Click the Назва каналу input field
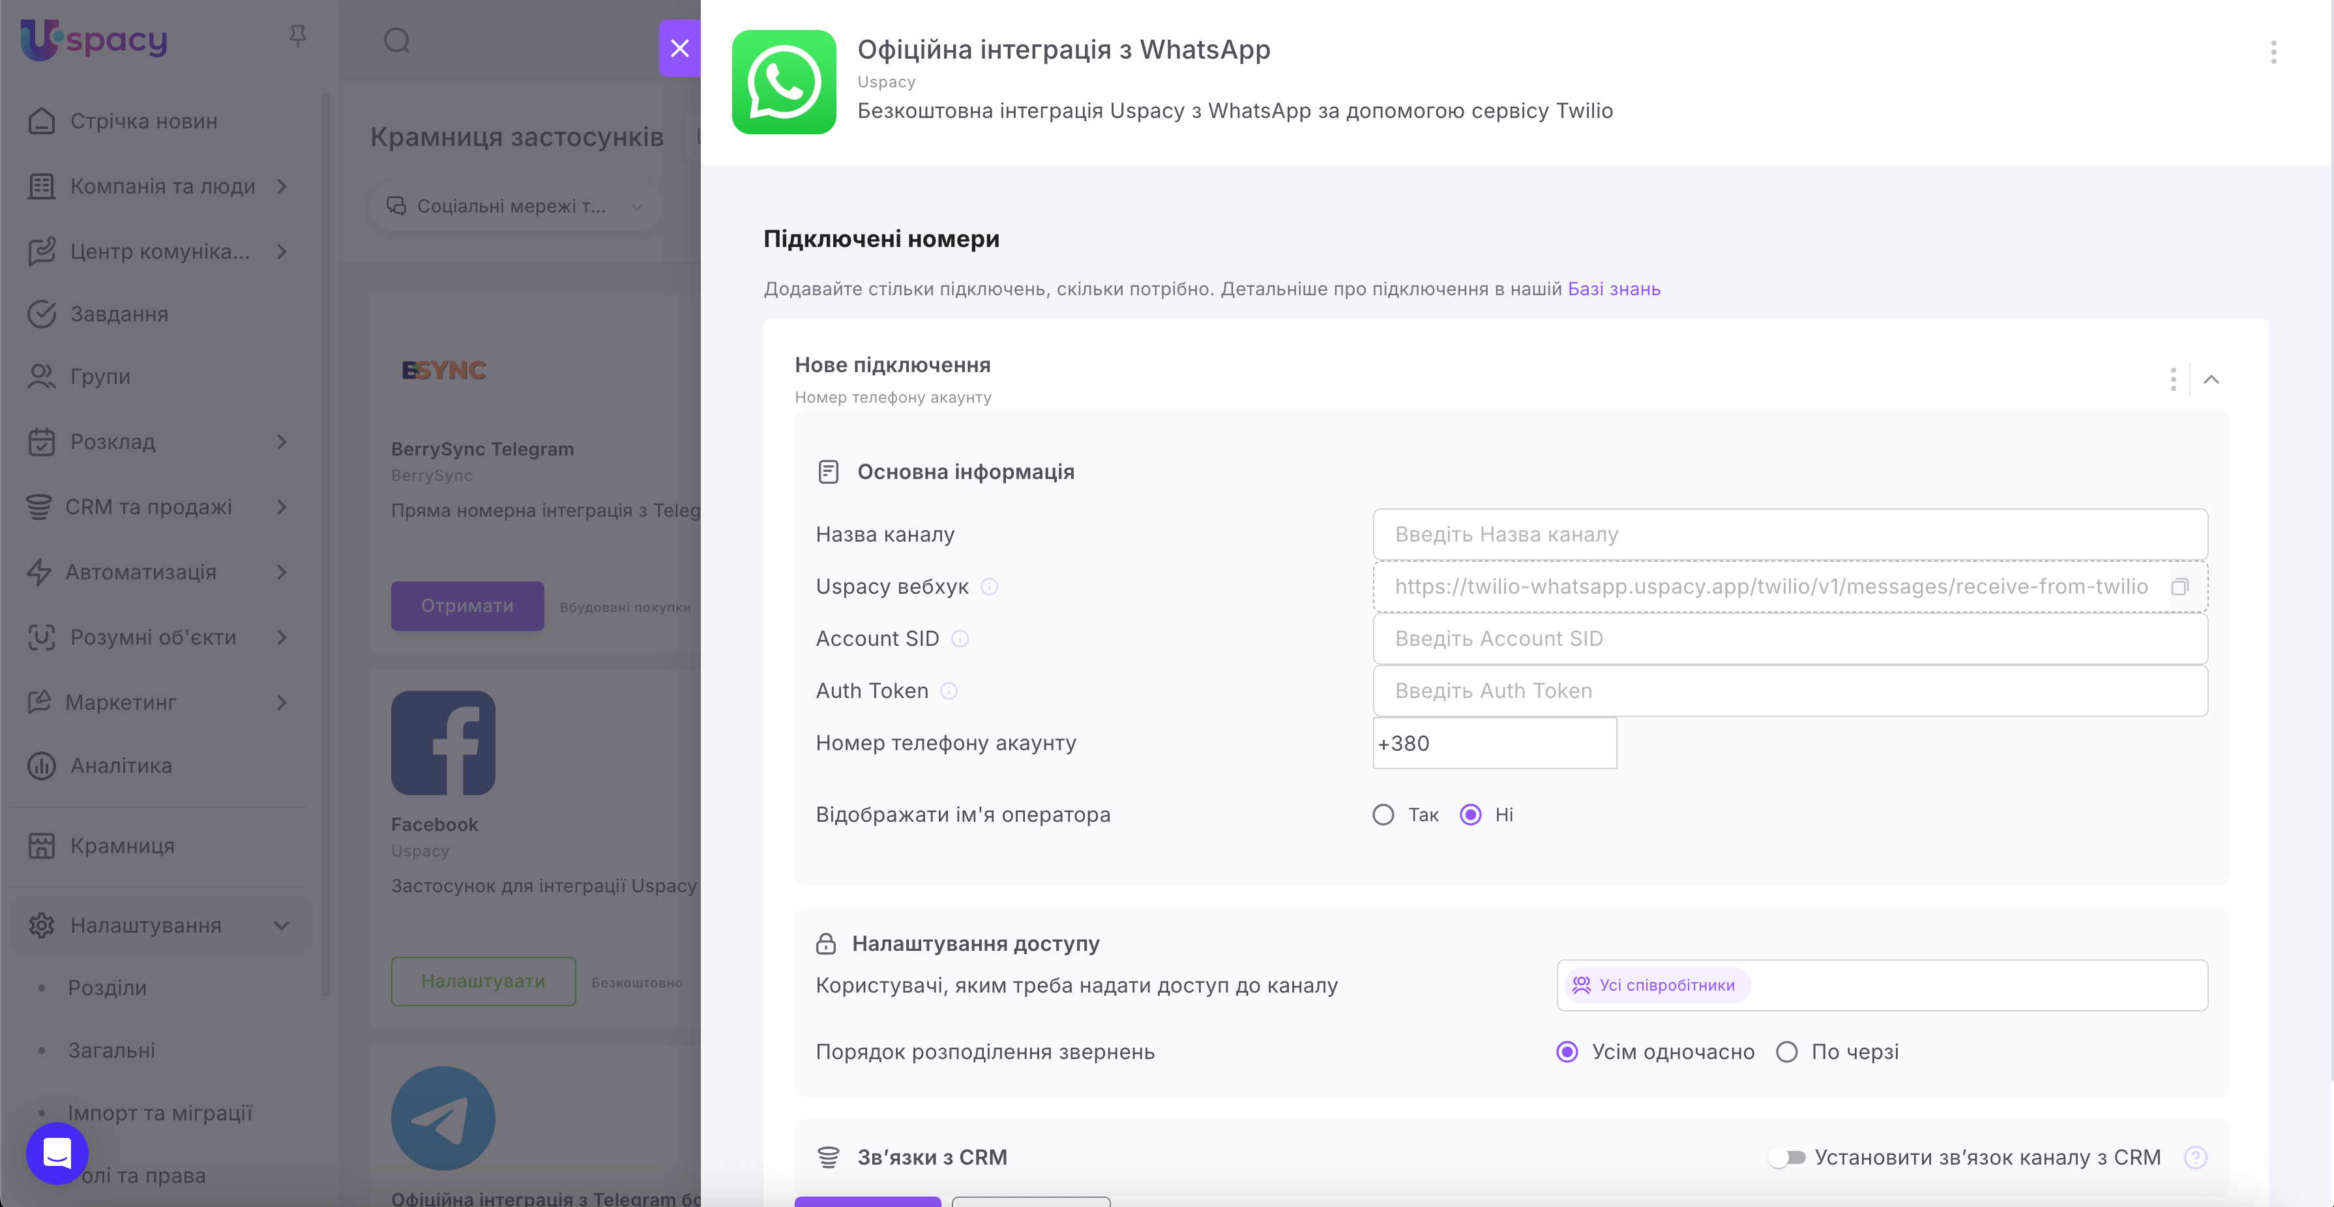The image size is (2334, 1207). [x=1790, y=534]
